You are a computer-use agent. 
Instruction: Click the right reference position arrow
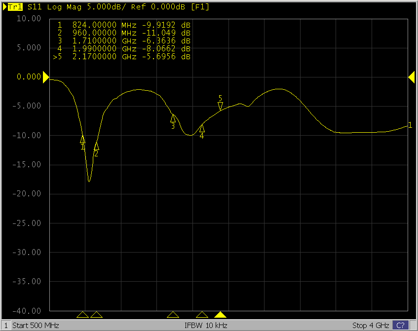pos(411,76)
